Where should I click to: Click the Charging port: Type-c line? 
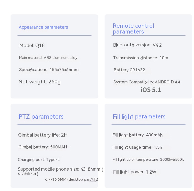pos(39,160)
